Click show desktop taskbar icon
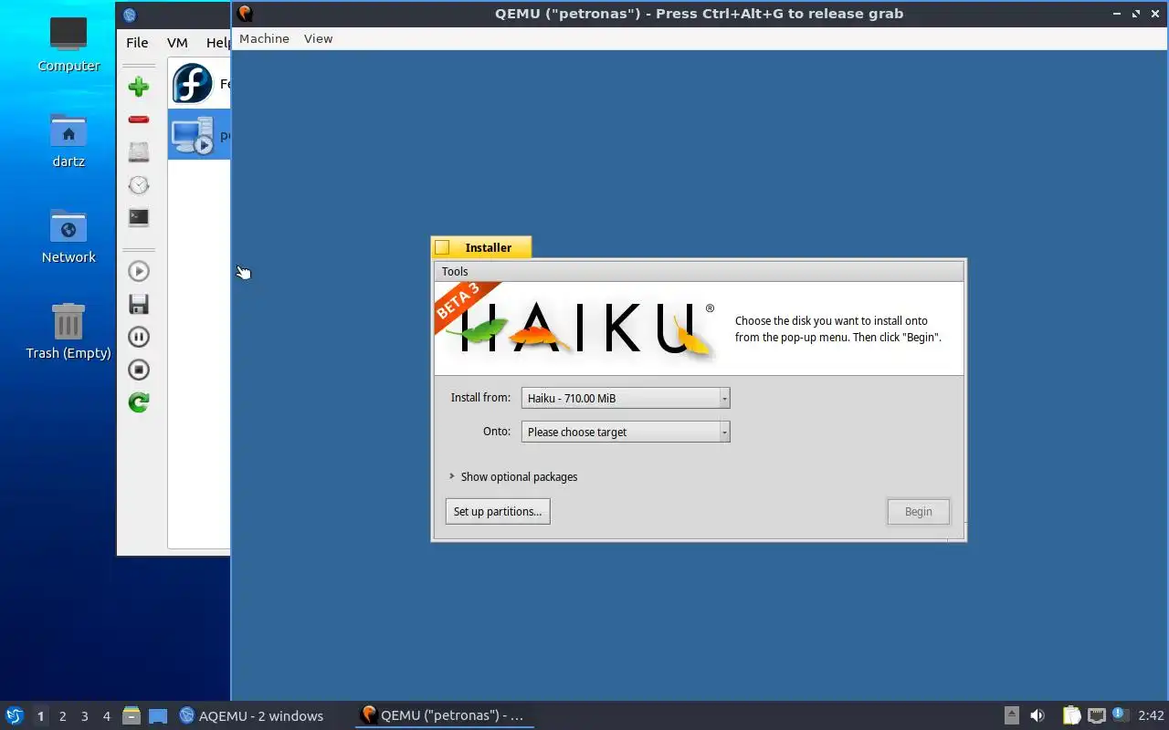Image resolution: width=1169 pixels, height=730 pixels. coord(157,715)
